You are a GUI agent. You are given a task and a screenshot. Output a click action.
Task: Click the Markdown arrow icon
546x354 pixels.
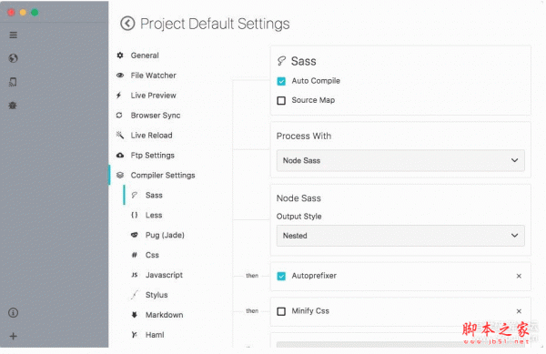135,315
